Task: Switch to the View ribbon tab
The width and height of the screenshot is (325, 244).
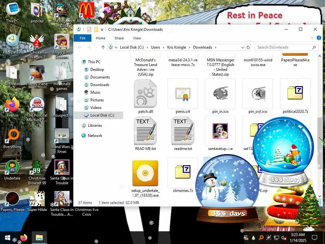Action: coord(137,38)
